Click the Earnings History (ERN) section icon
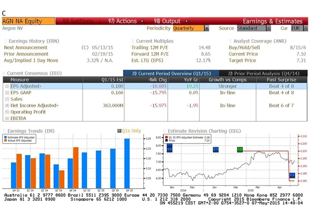 point(5,41)
